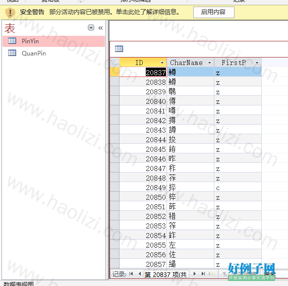Click the filter indicator icon in record bar
The image size is (288, 286).
point(225,274)
